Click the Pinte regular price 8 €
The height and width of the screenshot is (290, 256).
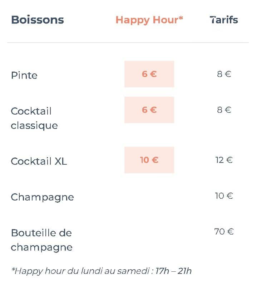pyautogui.click(x=224, y=74)
